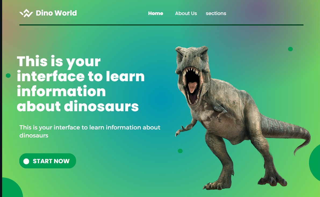320x197 pixels.
Task: Expand the sections navigation entry
Action: click(216, 13)
